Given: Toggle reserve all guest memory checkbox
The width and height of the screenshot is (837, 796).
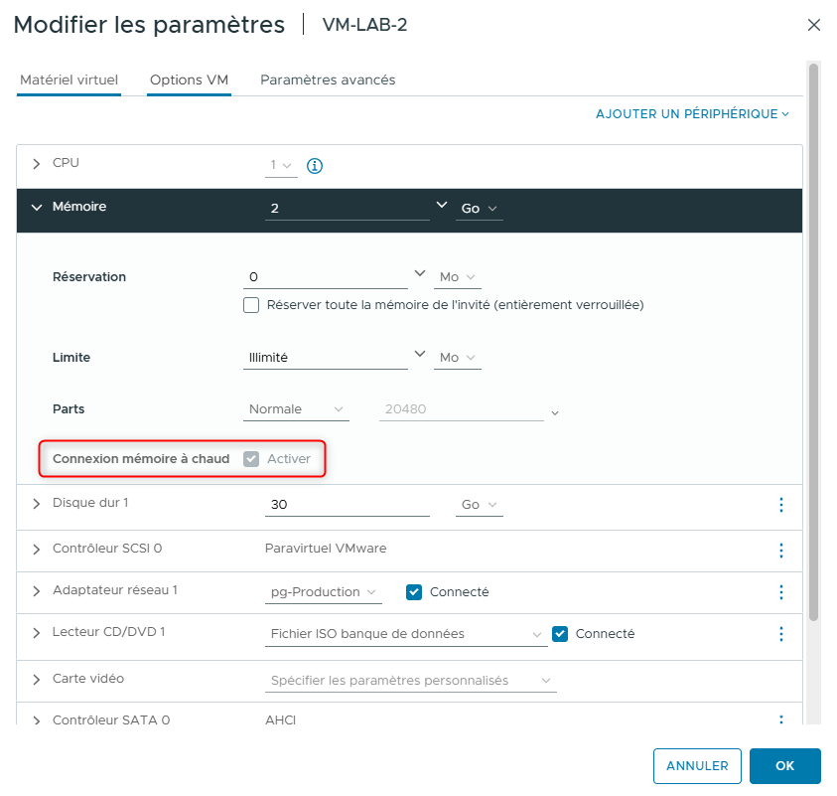Looking at the screenshot, I should click(x=251, y=305).
